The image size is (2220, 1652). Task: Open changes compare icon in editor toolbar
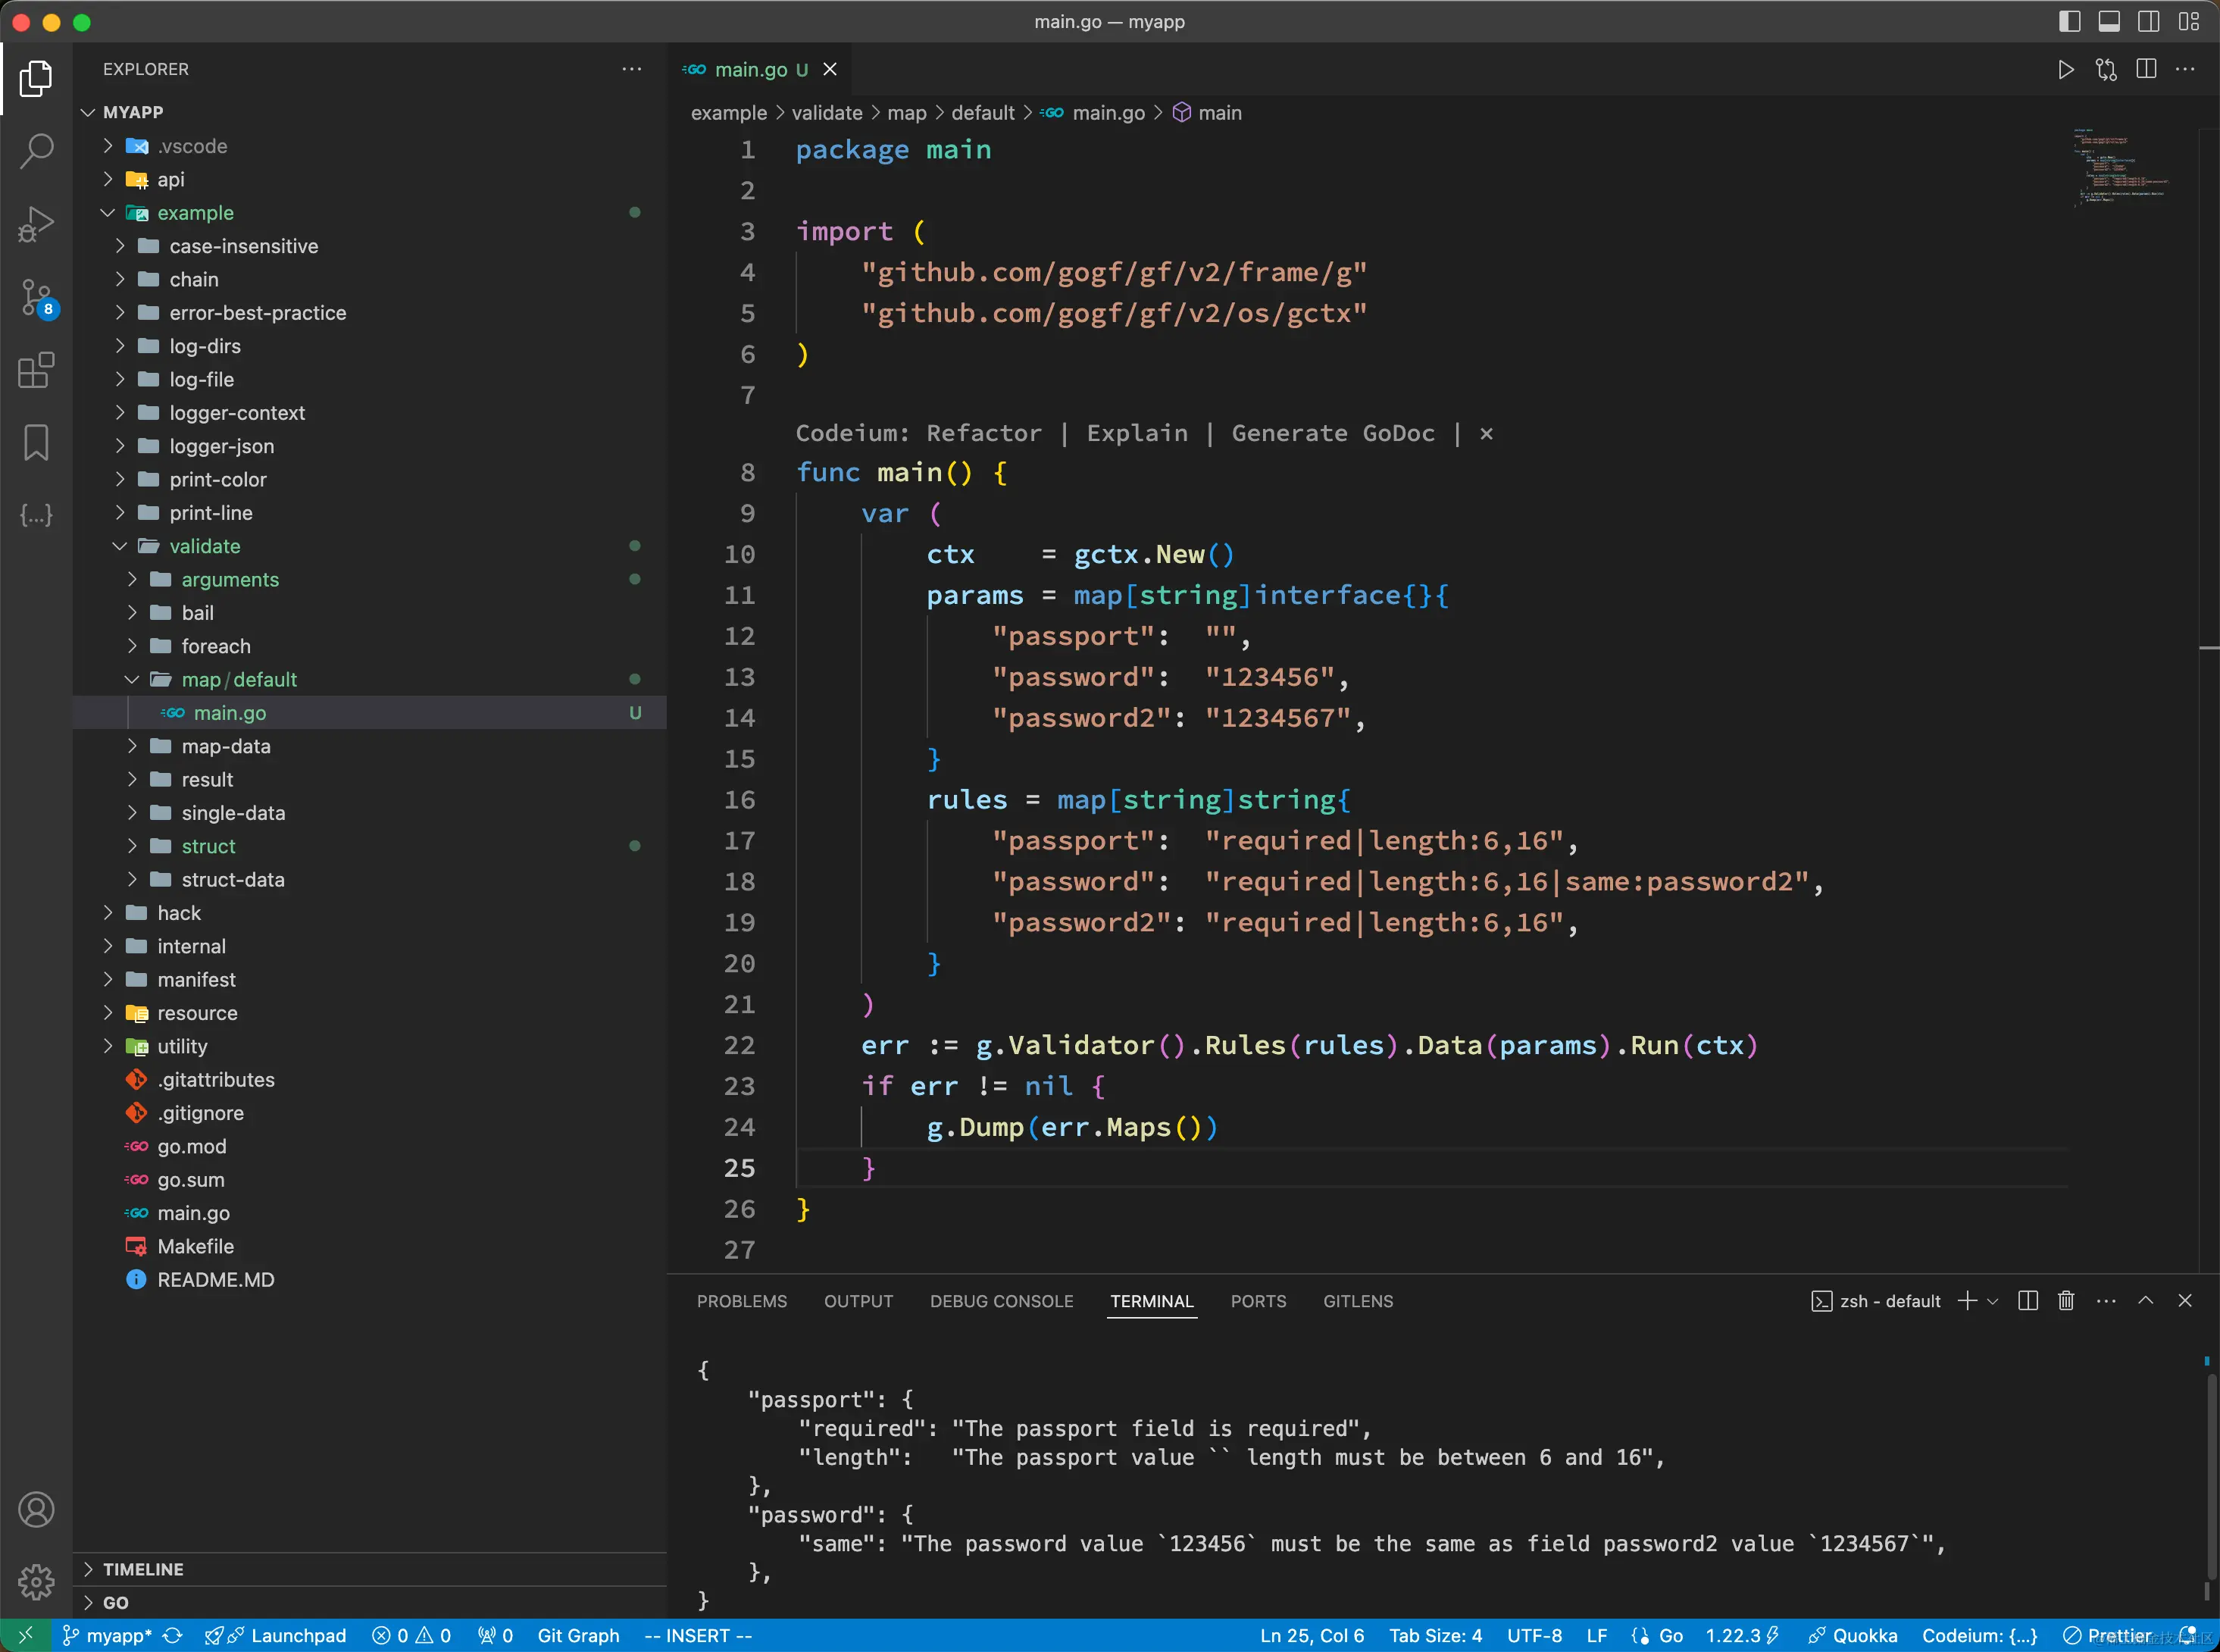pyautogui.click(x=2106, y=69)
